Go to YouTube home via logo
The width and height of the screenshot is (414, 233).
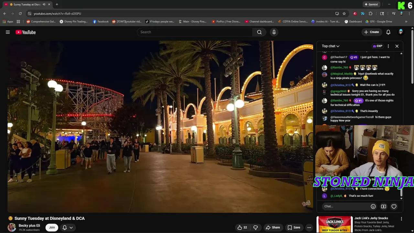[26, 32]
